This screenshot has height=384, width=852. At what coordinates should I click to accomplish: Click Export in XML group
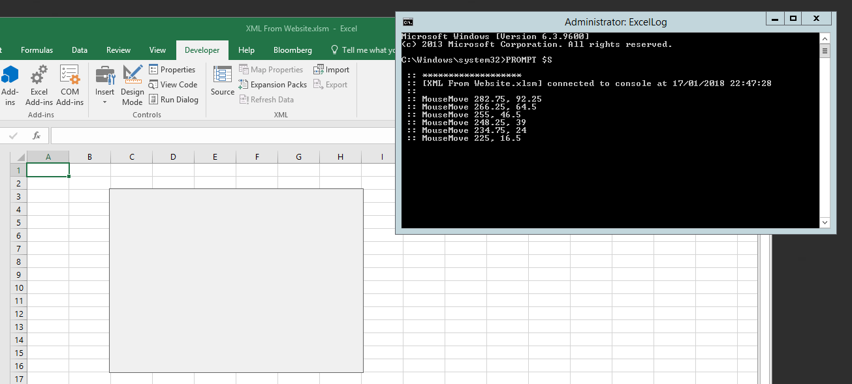click(331, 85)
